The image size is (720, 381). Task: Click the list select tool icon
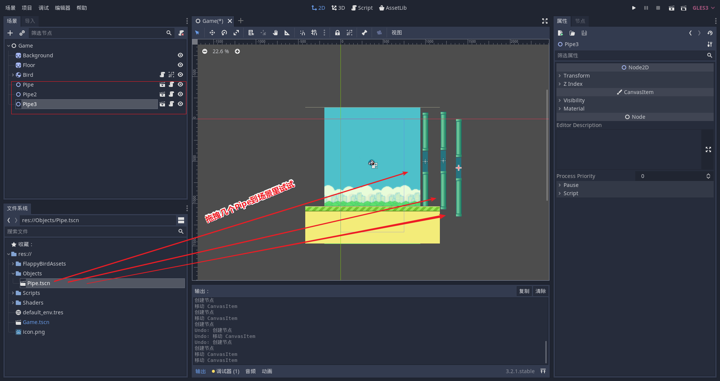pos(251,33)
